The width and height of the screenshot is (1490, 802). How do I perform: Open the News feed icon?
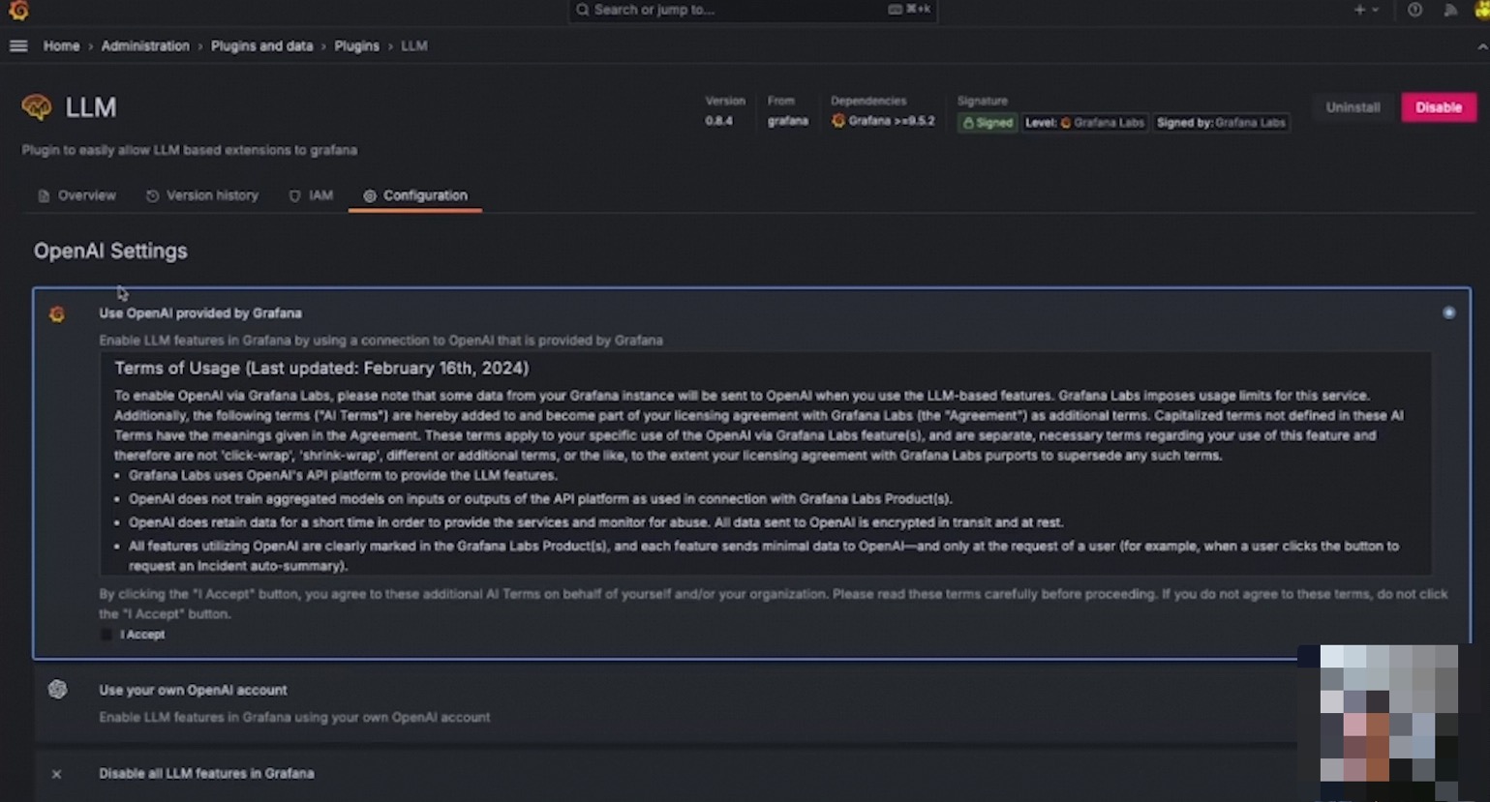coord(1449,10)
